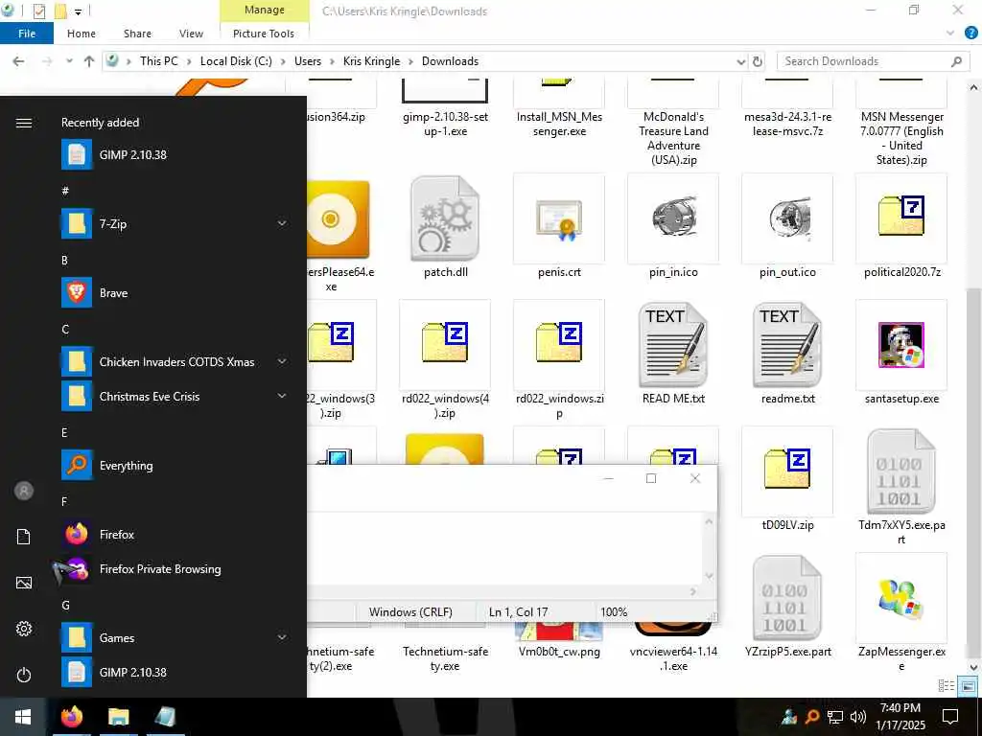Open the Share ribbon tab

[x=137, y=34]
